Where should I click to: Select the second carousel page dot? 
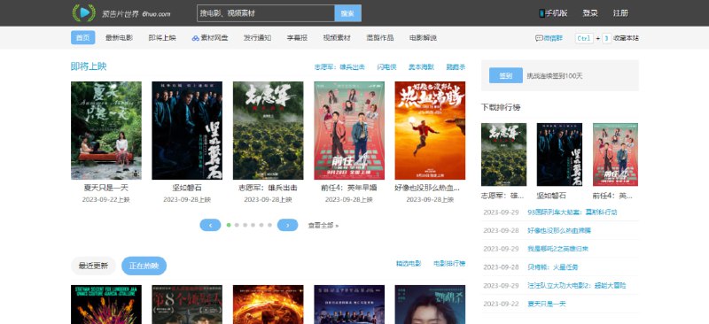tap(237, 225)
